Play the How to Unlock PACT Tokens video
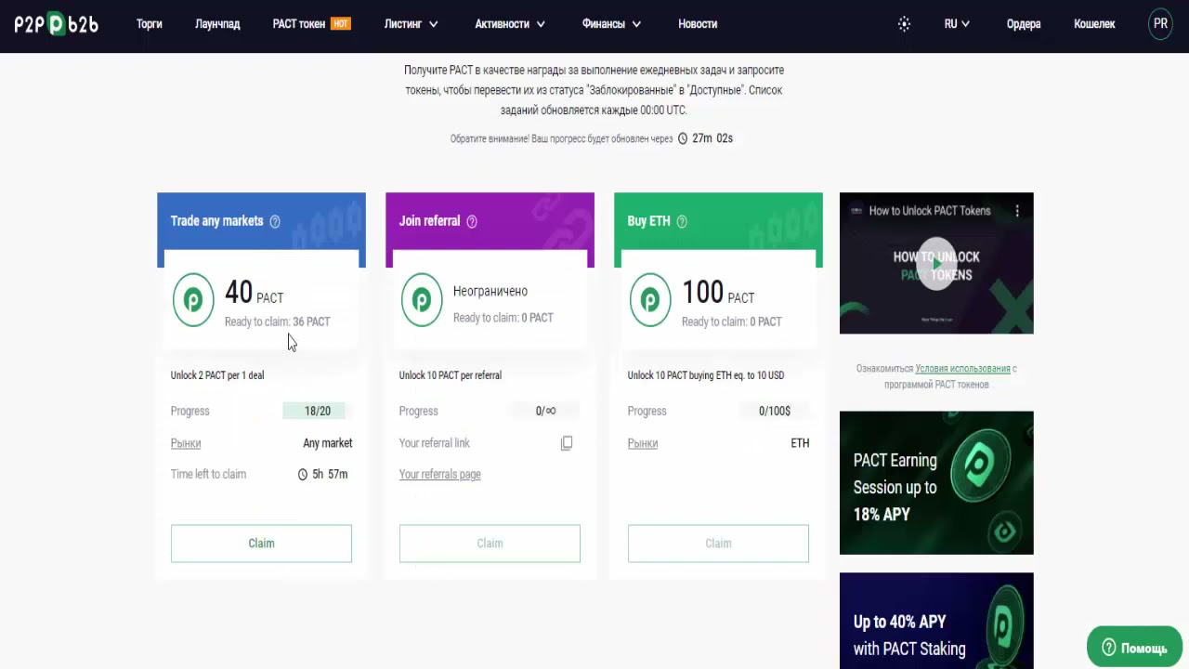The width and height of the screenshot is (1189, 669). (x=936, y=264)
